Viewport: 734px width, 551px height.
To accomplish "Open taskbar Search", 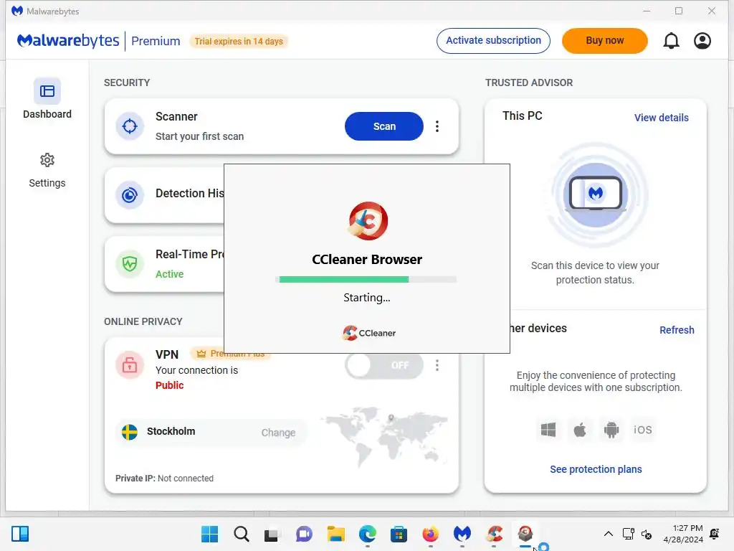I will click(242, 534).
